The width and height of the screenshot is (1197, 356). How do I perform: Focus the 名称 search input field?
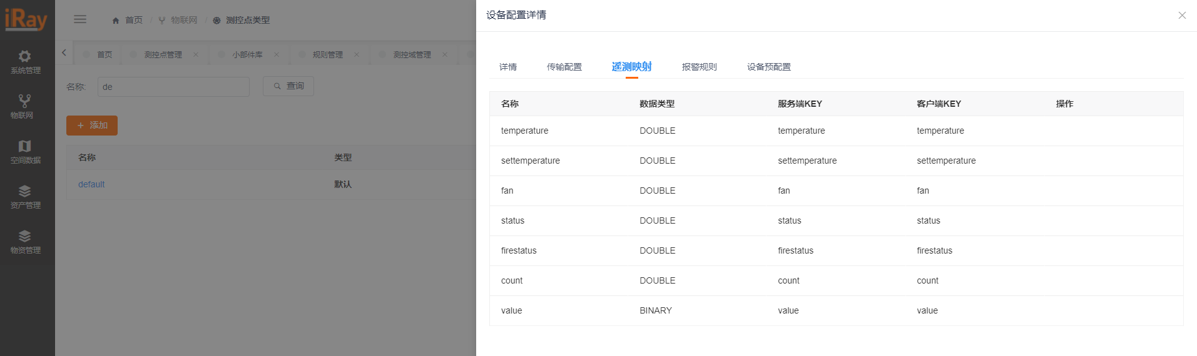click(173, 87)
